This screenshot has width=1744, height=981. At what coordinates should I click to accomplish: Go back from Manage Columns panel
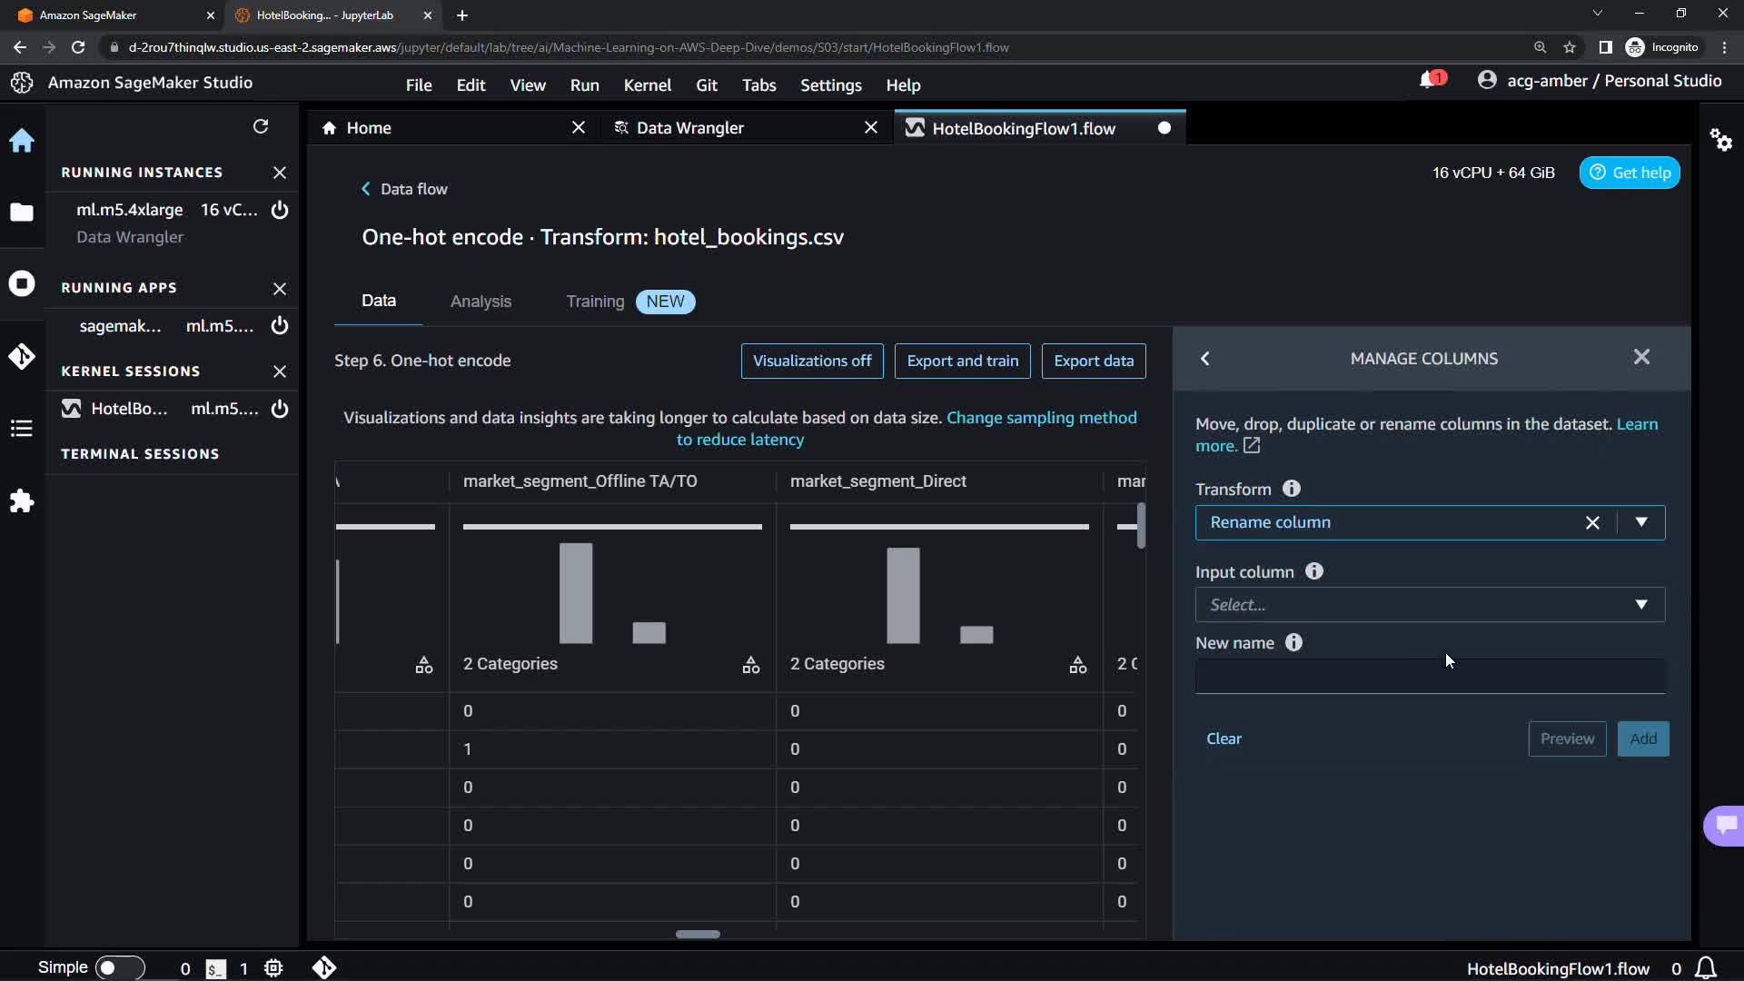(1205, 359)
